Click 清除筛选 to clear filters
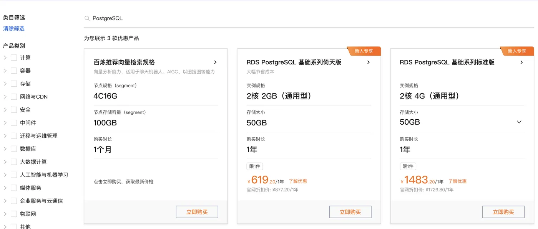The width and height of the screenshot is (538, 229). click(x=14, y=28)
